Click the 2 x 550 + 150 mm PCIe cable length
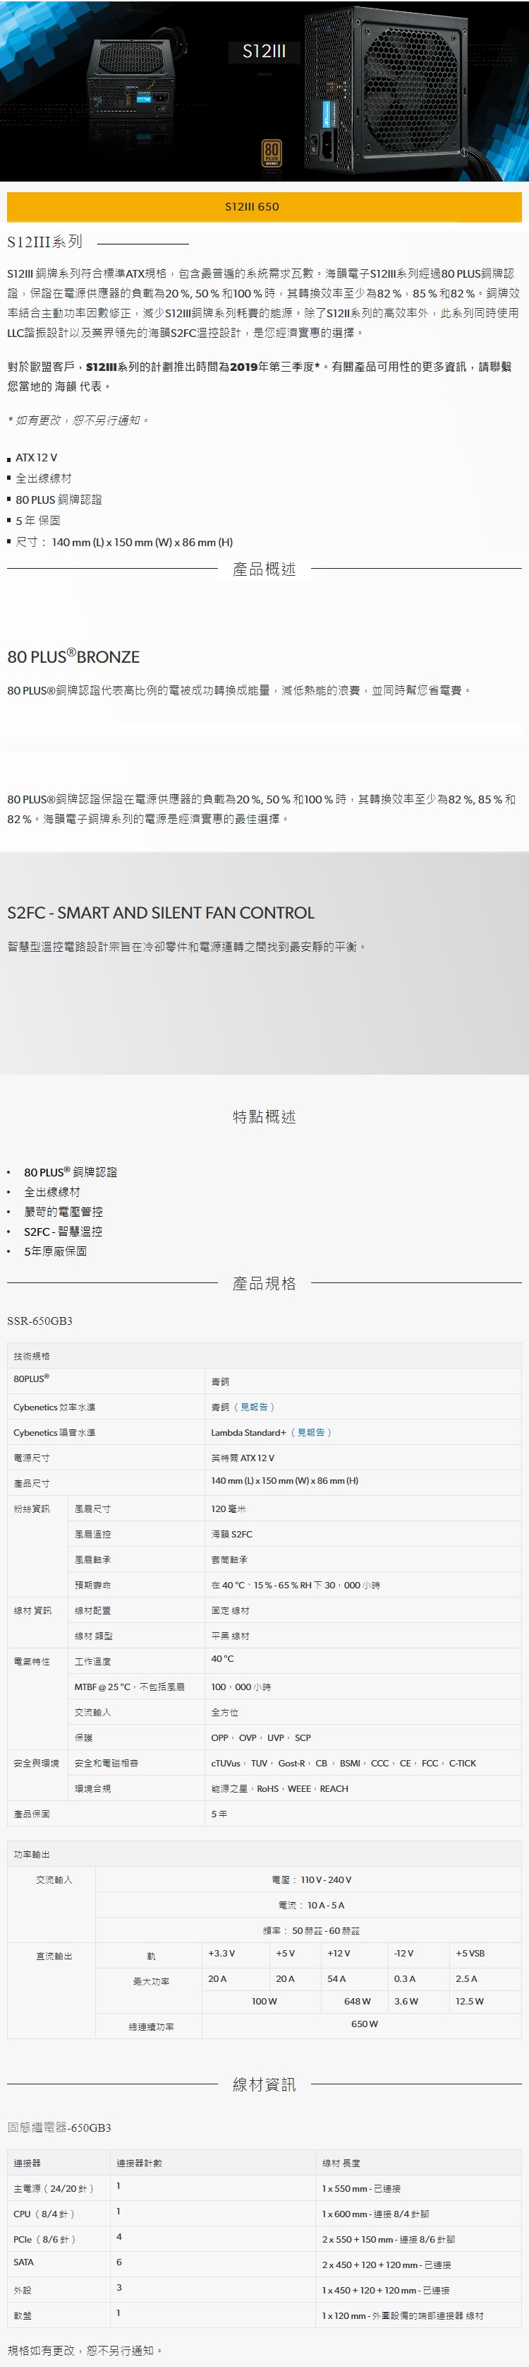 coord(389,2241)
